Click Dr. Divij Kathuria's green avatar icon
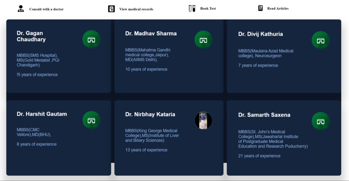The width and height of the screenshot is (349, 181). (x=320, y=40)
